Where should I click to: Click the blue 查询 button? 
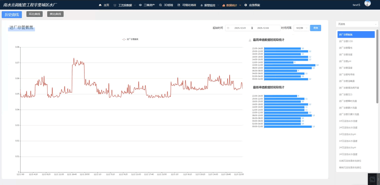coord(315,28)
